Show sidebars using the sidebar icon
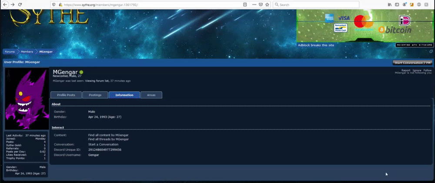Viewport: 435px width, 183px height. 397,4
